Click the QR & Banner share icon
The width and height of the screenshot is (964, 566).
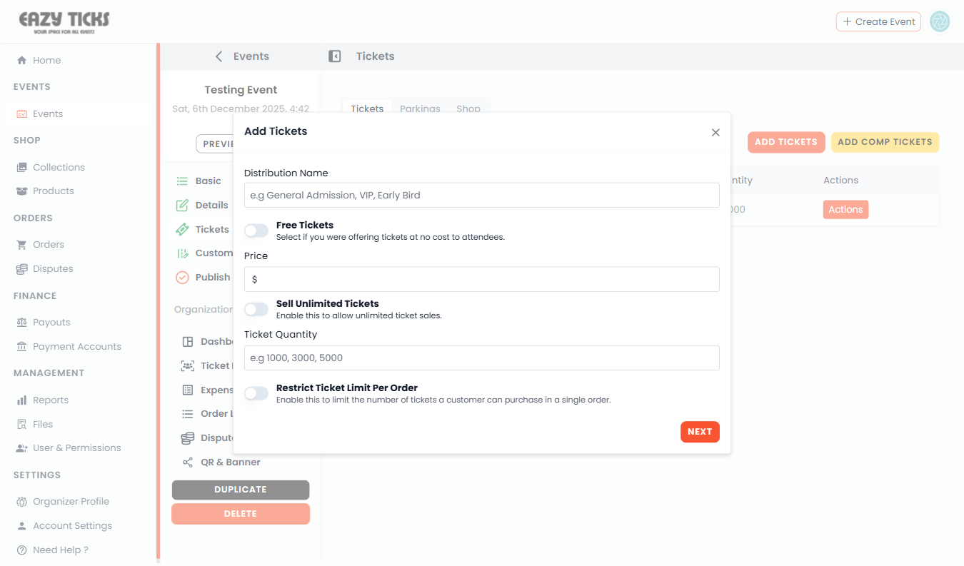pos(188,463)
